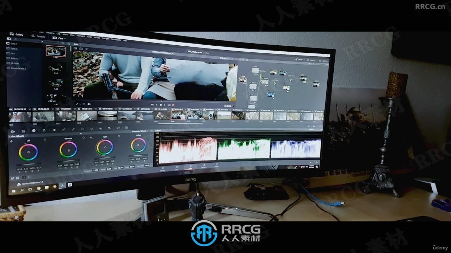451x253 pixels.
Task: Click the Lift master wheel slider
Action: pos(29,164)
